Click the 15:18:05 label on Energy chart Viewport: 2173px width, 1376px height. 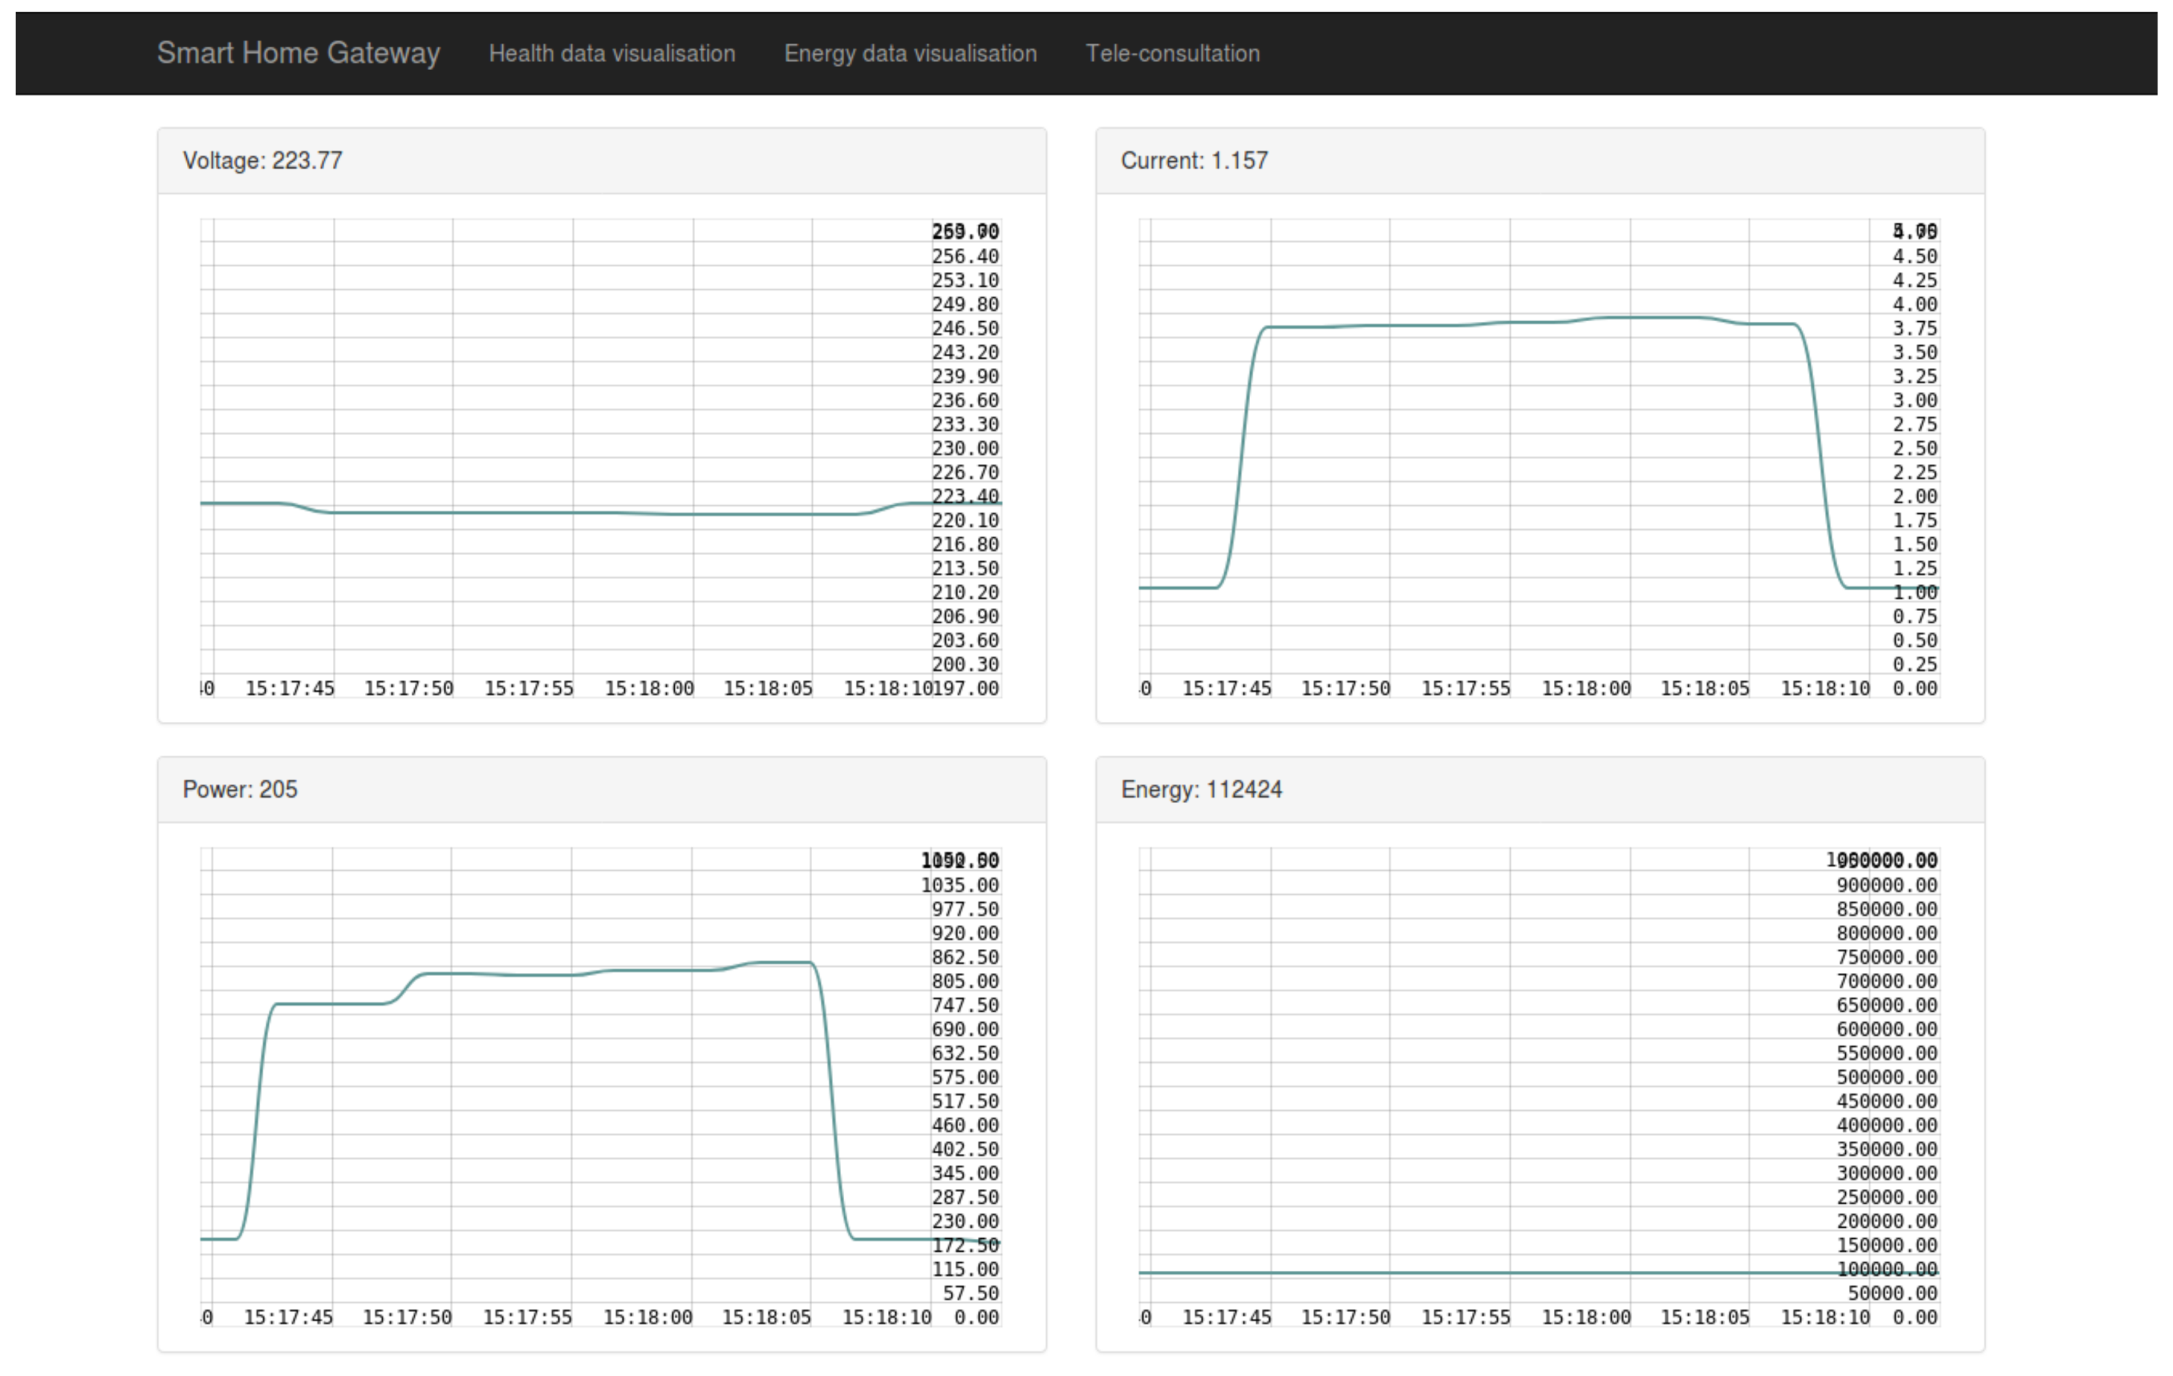[1705, 1318]
